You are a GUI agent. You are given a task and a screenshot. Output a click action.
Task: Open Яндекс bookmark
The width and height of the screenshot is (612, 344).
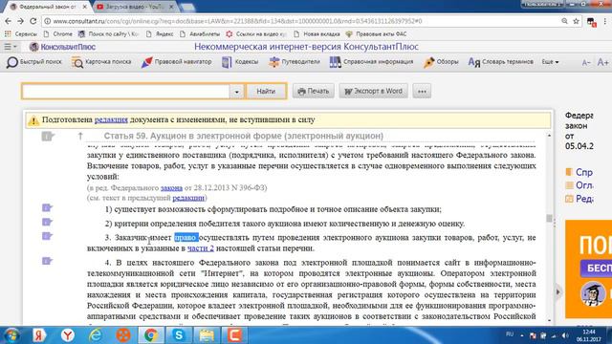[160, 34]
